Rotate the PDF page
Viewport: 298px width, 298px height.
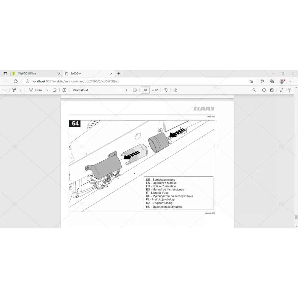(166, 90)
